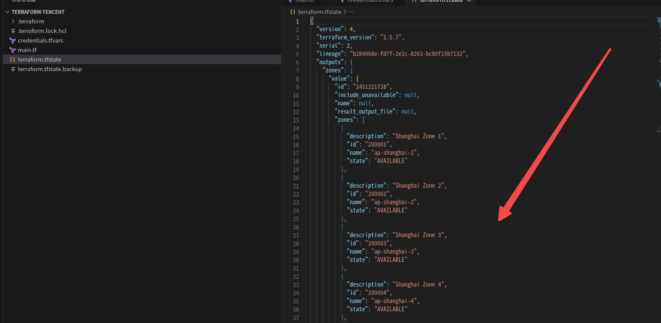This screenshot has height=323, width=661.
Task: Click the "Shanghai Zone 4" description
Action: pos(419,285)
